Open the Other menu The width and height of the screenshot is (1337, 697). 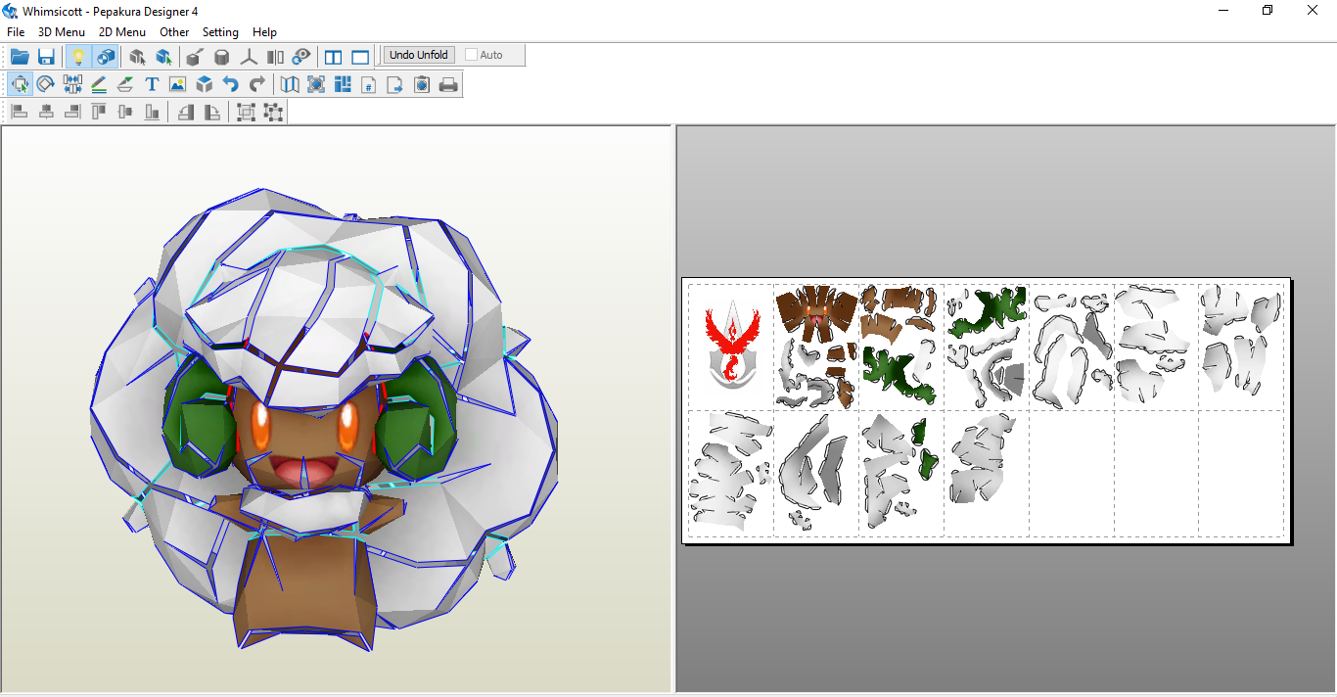coord(174,32)
